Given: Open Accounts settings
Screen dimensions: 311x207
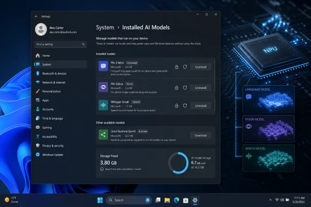Looking at the screenshot, I should tap(60, 109).
